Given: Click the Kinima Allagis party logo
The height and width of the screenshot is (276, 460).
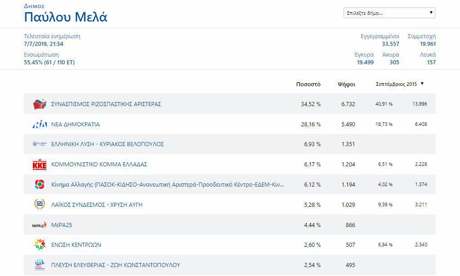Looking at the screenshot, I should point(40,185).
